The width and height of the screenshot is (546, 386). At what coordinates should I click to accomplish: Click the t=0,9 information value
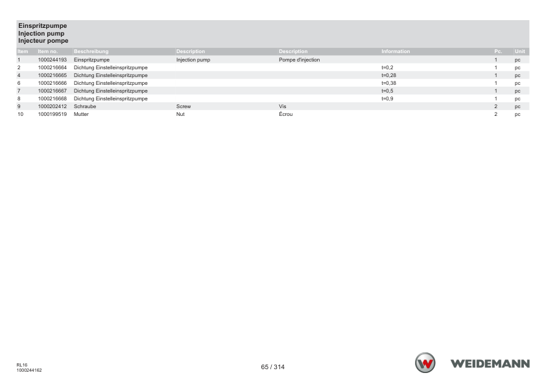(387, 98)
